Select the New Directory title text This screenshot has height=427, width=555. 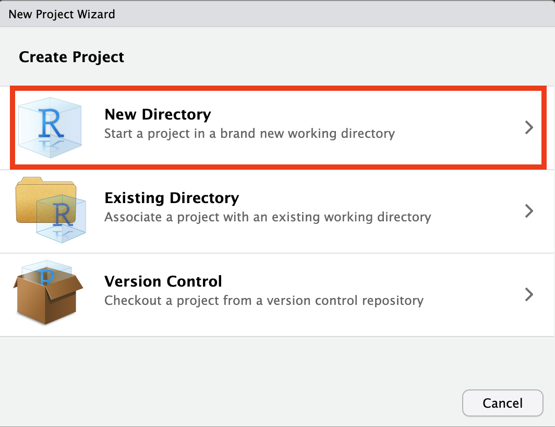click(x=158, y=115)
